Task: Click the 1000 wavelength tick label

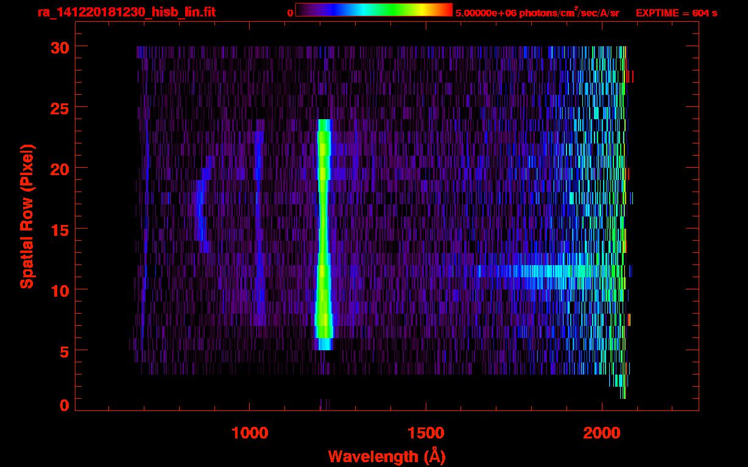Action: click(250, 433)
